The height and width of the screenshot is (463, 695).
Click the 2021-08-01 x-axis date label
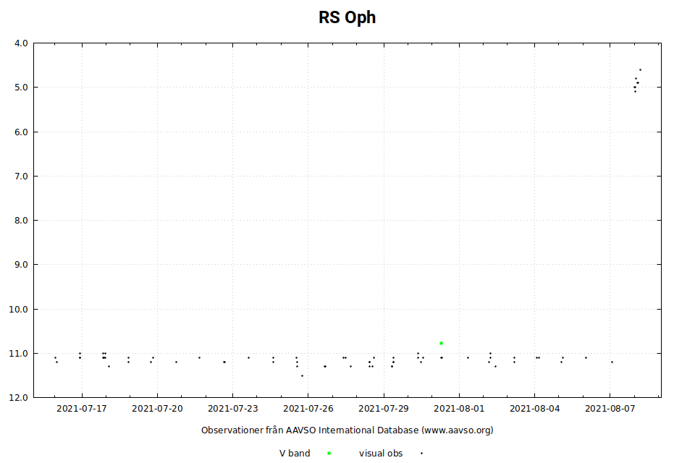point(460,409)
